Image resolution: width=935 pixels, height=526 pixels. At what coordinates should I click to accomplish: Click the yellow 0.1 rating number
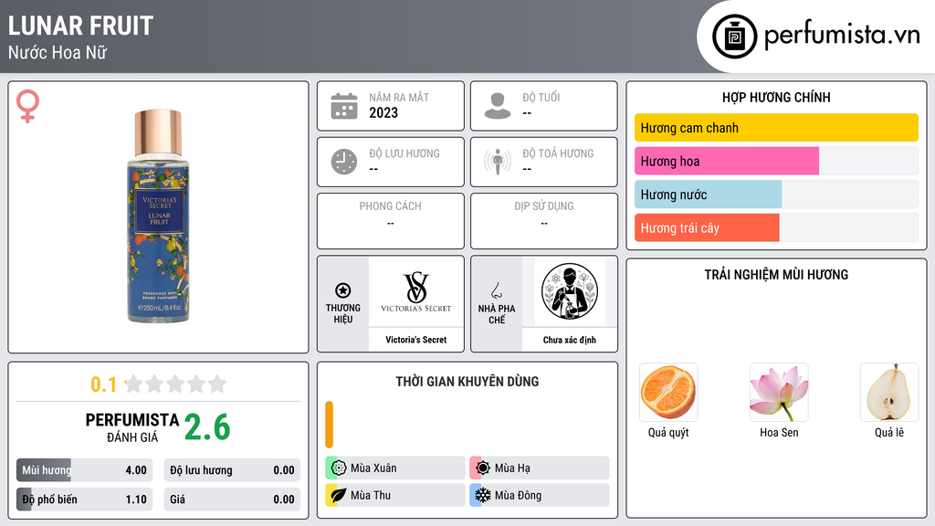[104, 384]
